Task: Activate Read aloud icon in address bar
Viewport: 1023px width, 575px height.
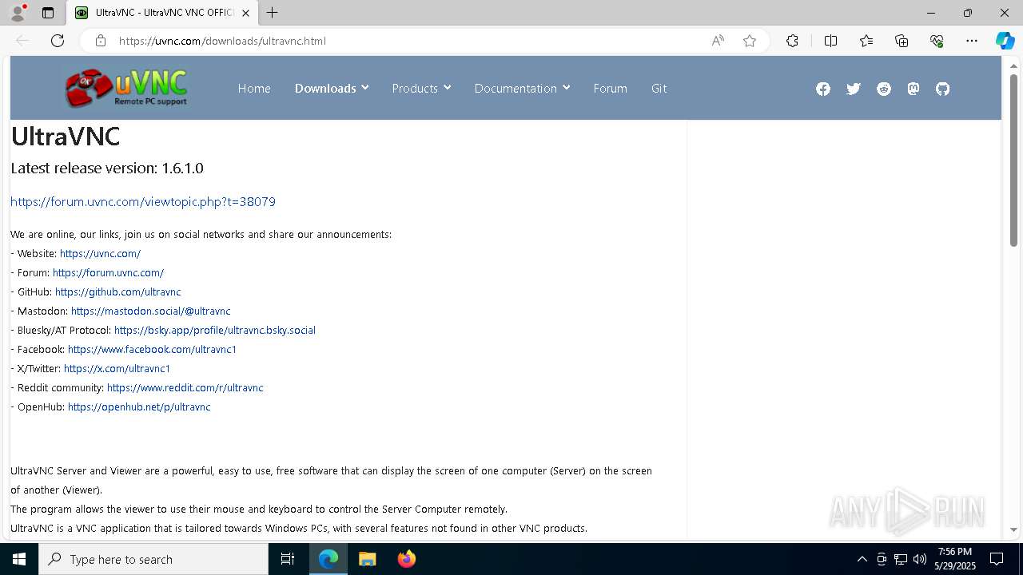Action: 718,41
